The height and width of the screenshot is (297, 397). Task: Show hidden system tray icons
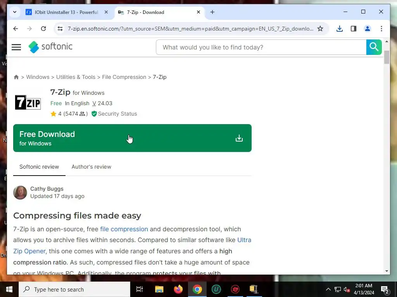(x=328, y=289)
